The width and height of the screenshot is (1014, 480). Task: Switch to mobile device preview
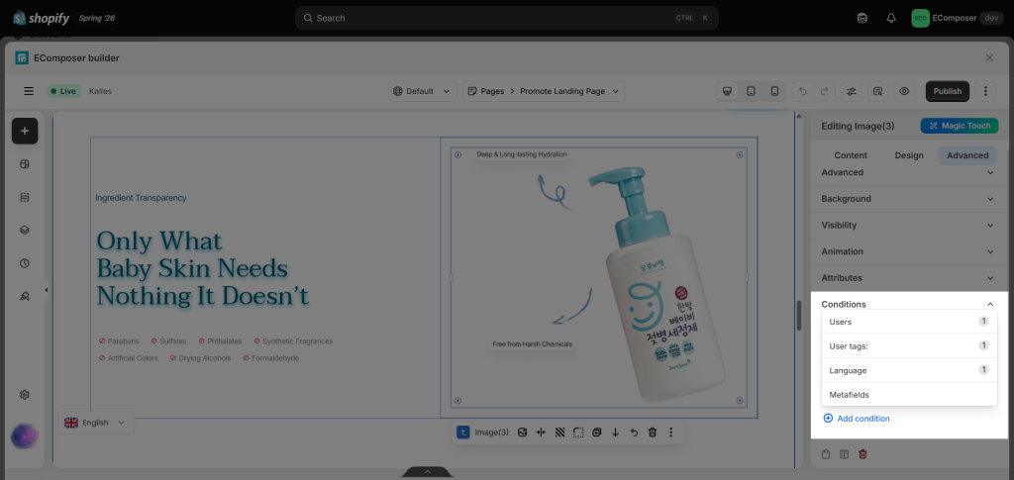click(x=774, y=91)
